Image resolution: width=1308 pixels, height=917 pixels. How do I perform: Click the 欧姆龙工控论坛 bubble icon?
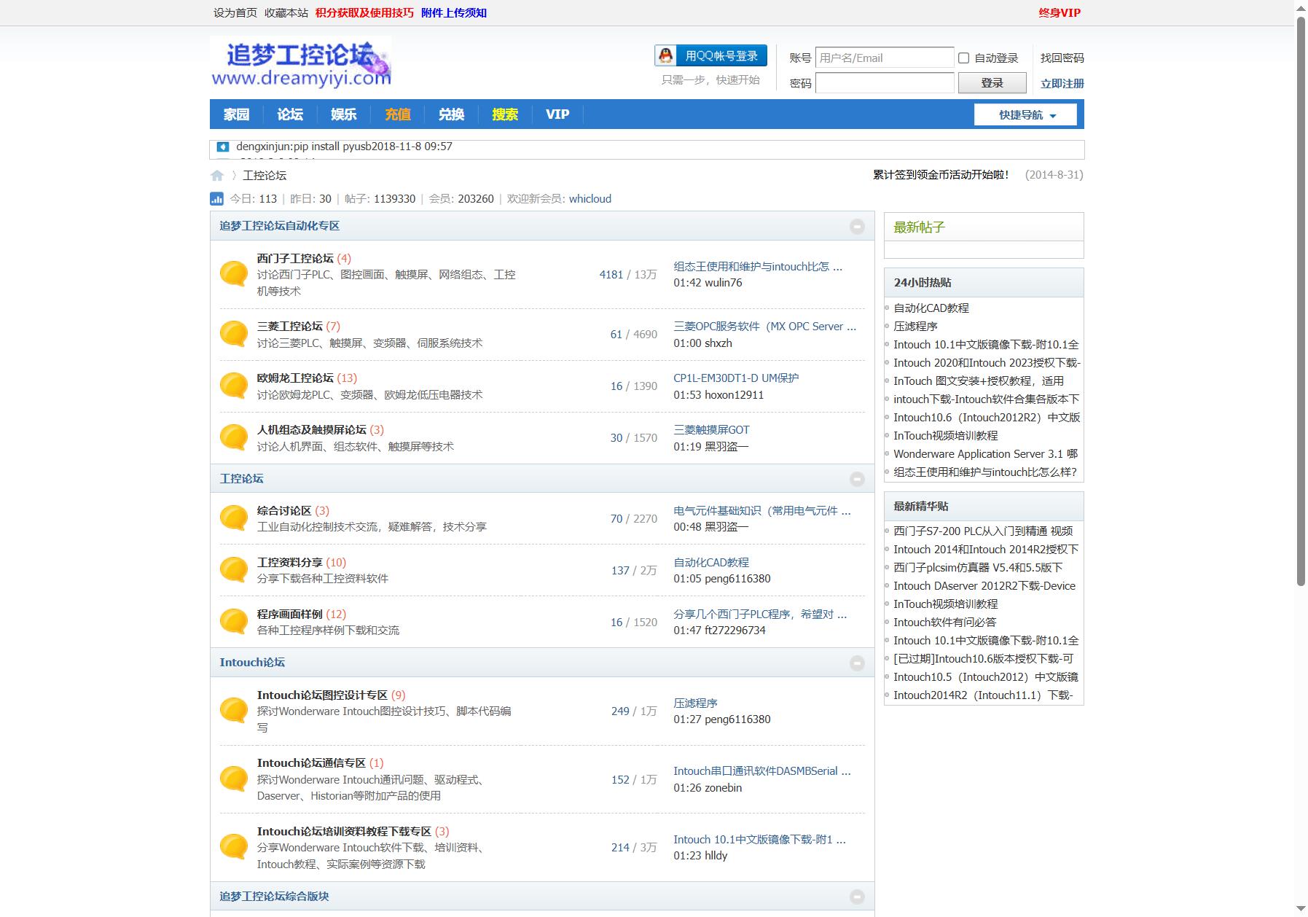[x=234, y=386]
